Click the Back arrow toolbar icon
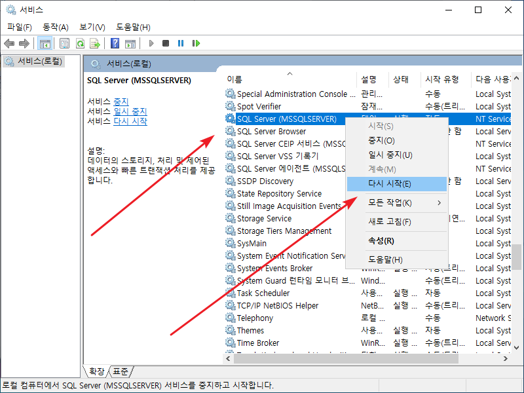 [9, 43]
